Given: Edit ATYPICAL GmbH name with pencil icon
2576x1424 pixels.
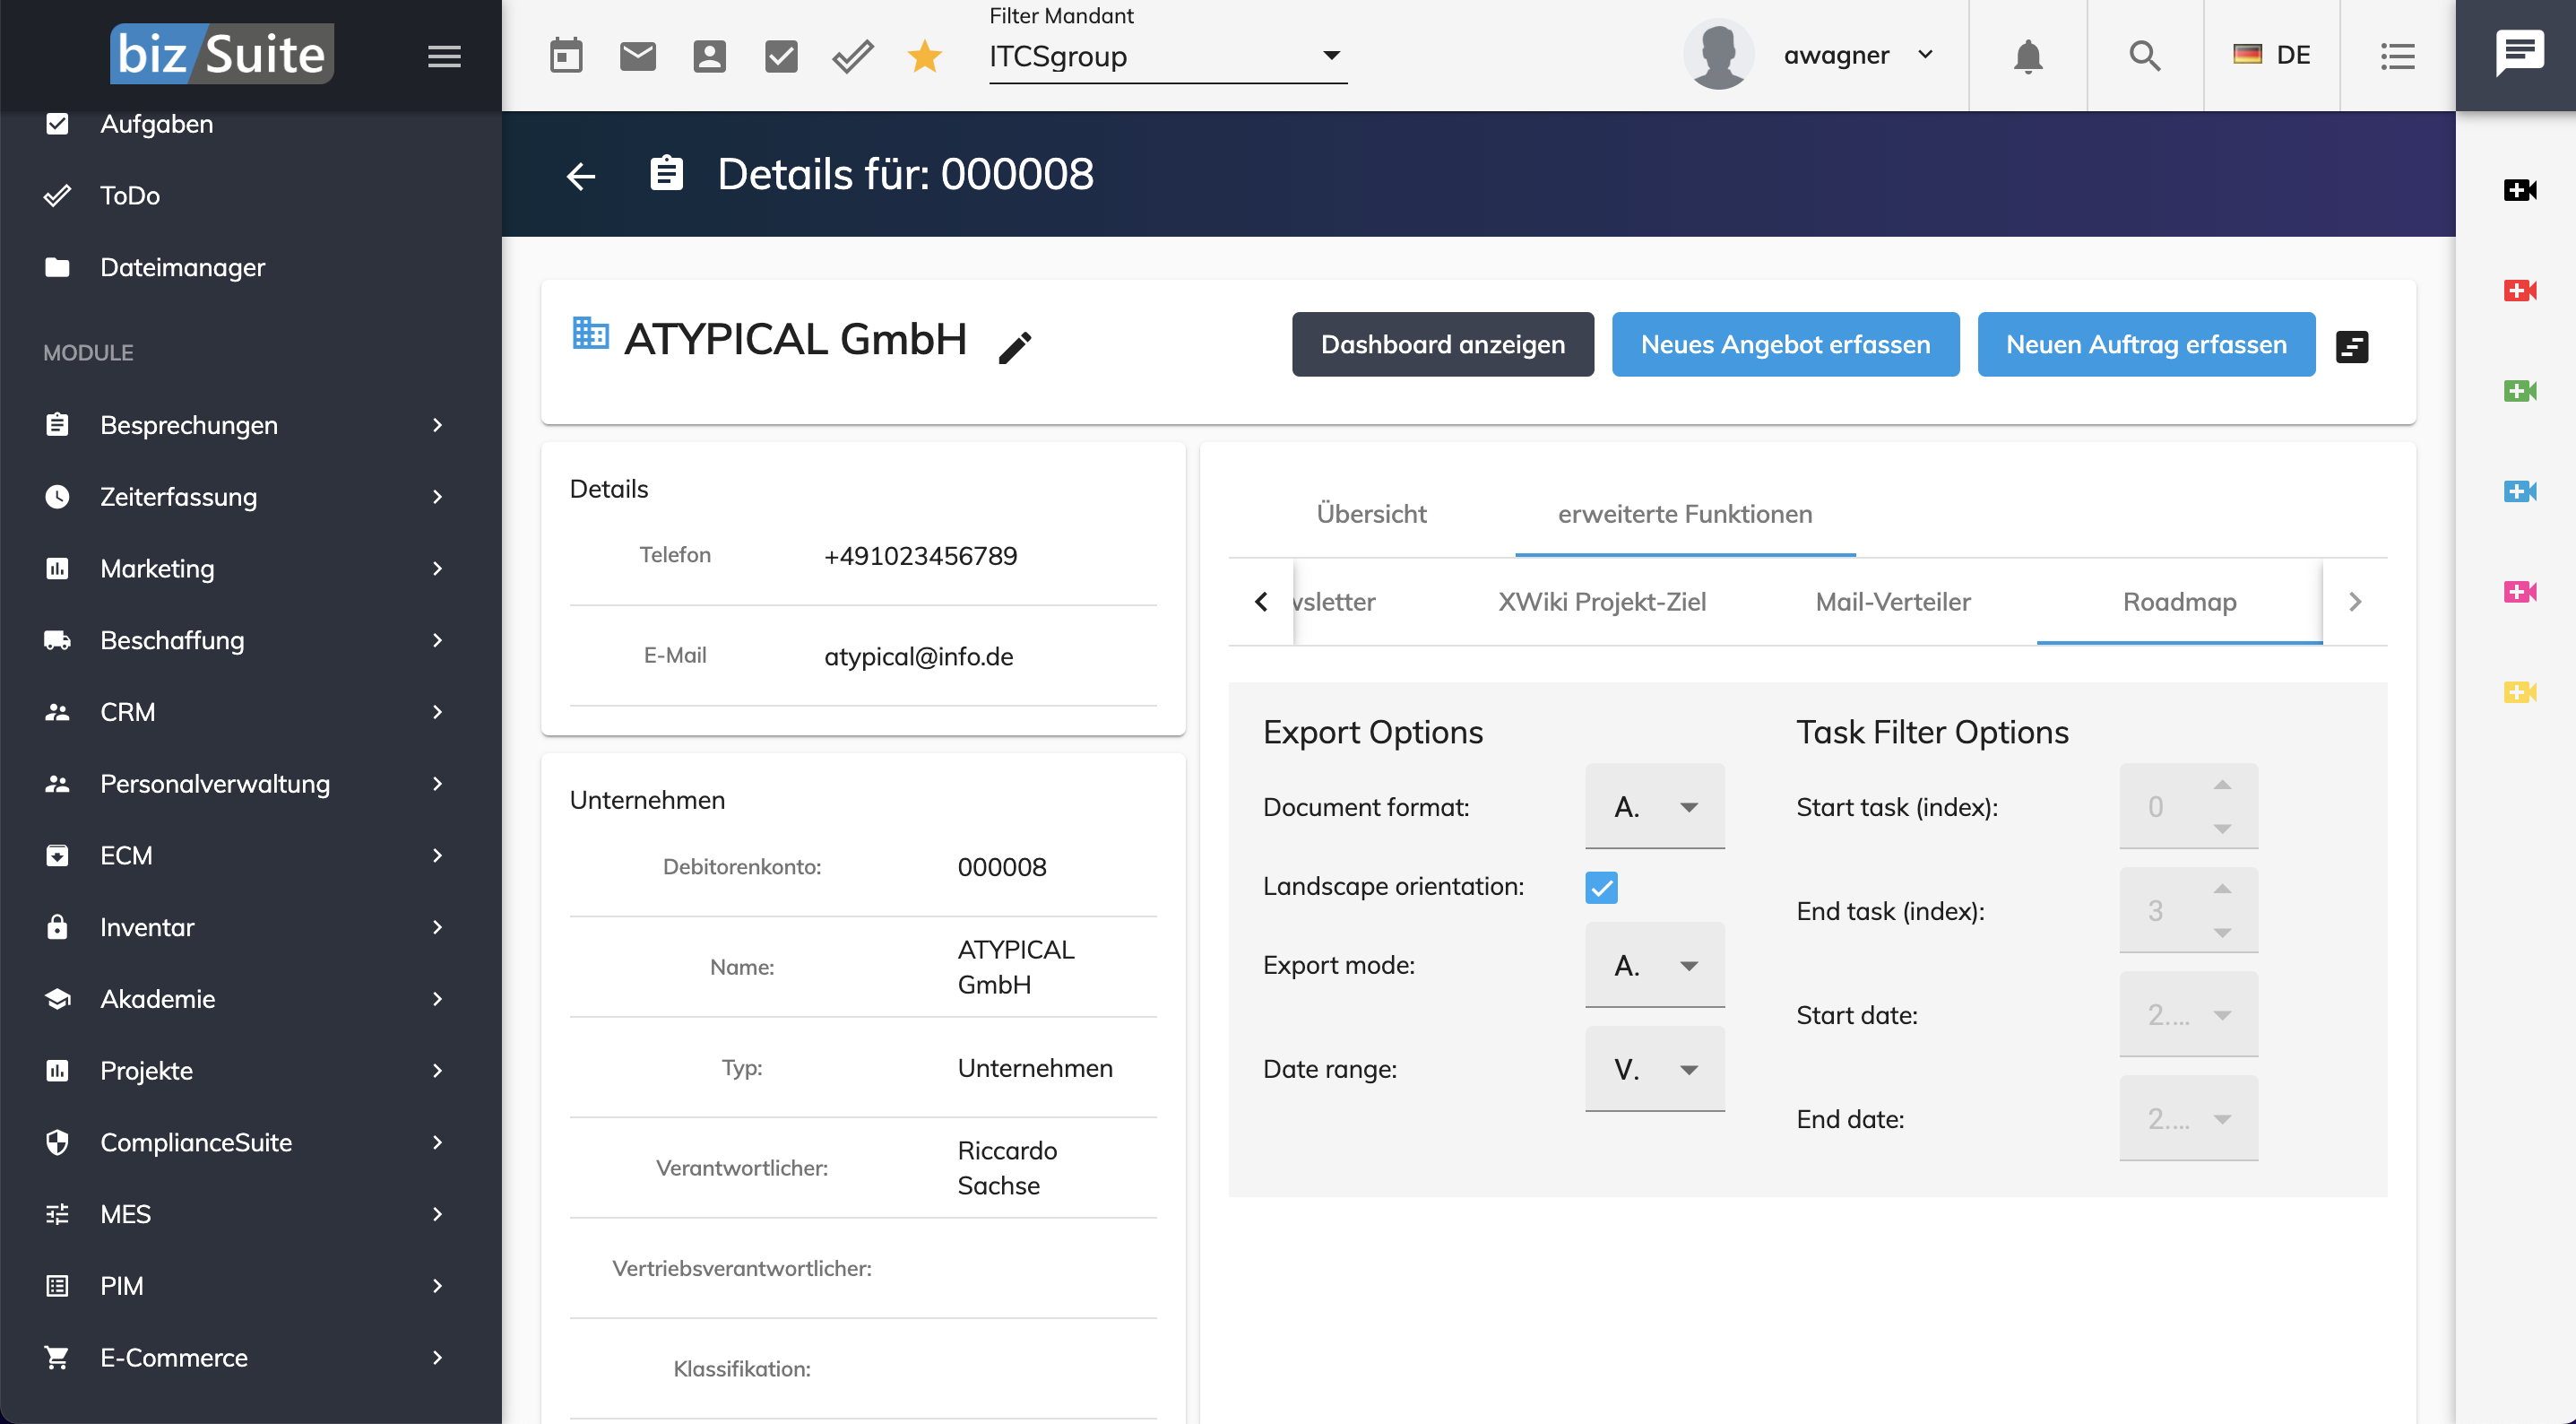Looking at the screenshot, I should point(1015,347).
